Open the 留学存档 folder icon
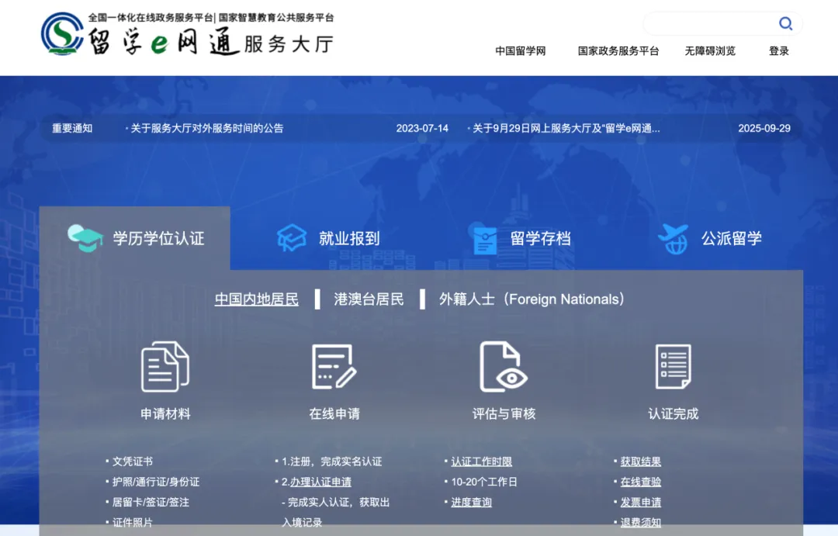 click(486, 238)
